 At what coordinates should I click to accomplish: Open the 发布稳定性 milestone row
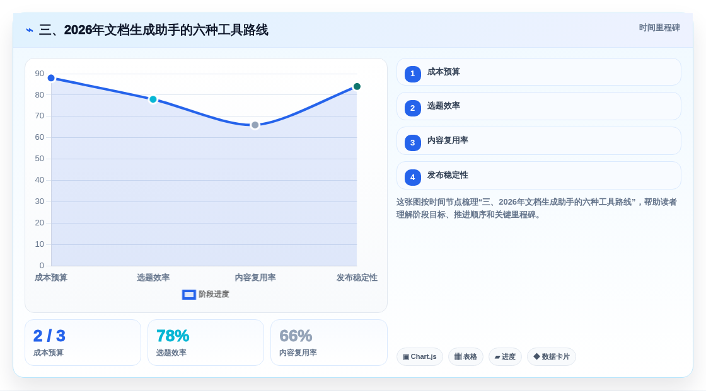click(538, 176)
